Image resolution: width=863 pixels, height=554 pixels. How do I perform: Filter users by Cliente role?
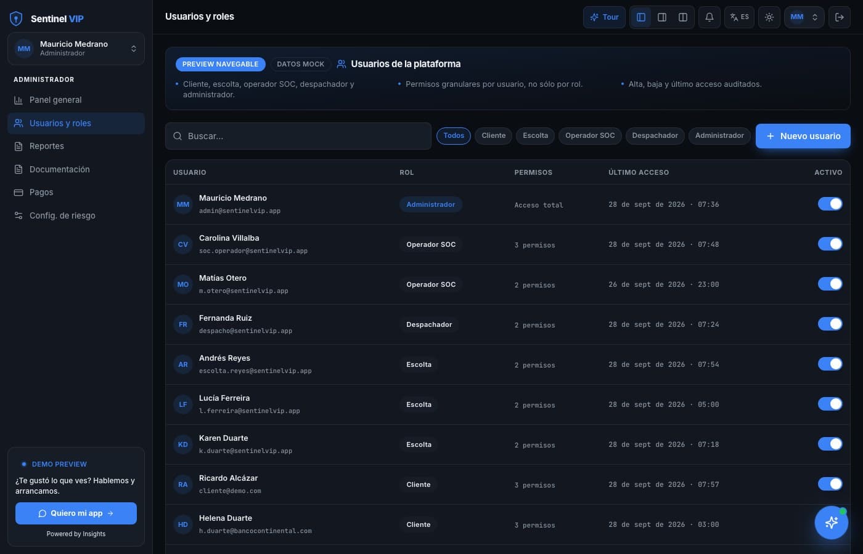click(x=493, y=135)
